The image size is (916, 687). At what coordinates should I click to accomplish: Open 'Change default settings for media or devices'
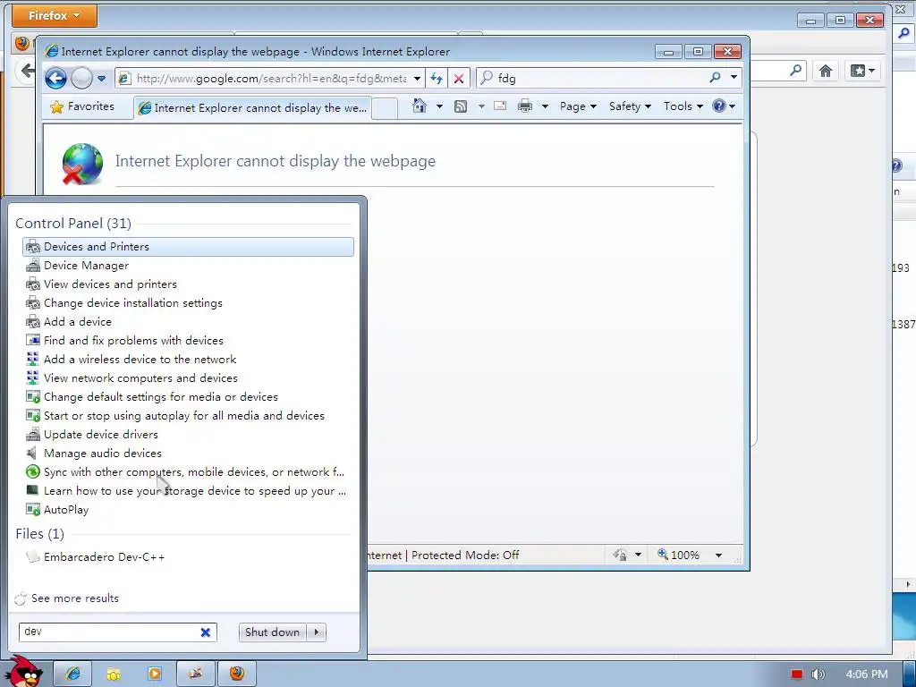(188, 396)
